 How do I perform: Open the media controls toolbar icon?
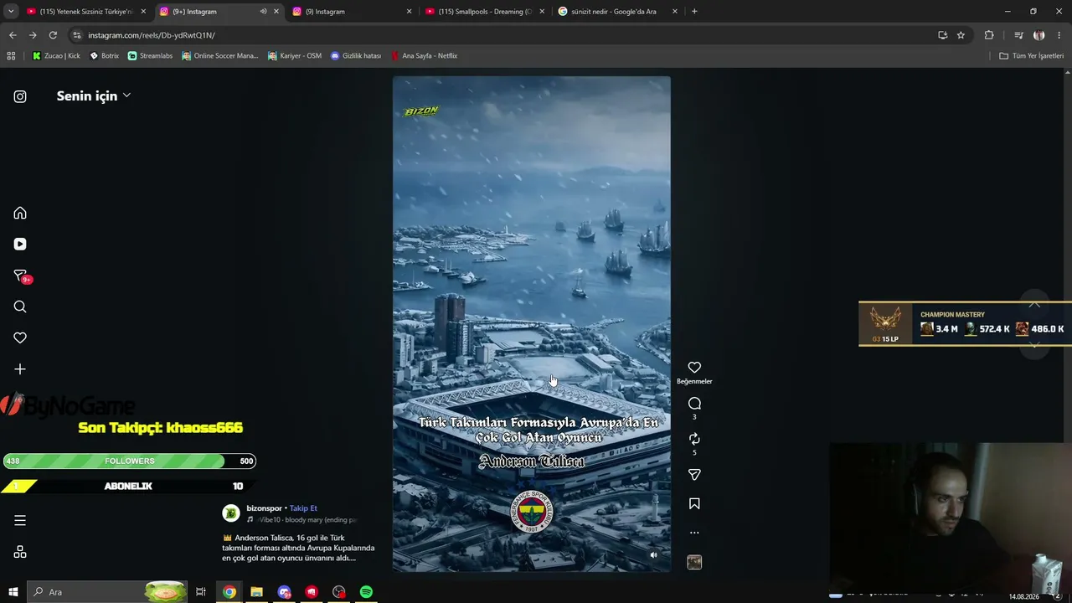(1018, 35)
